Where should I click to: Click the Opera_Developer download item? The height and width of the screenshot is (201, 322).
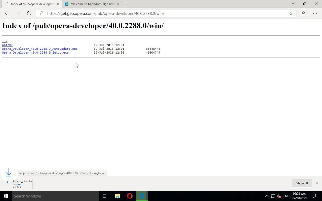click(19, 183)
